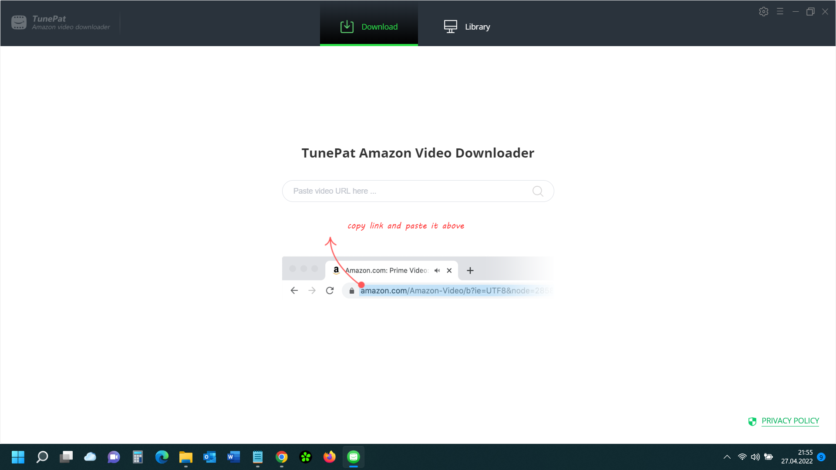Restore down the TunePat window

pyautogui.click(x=810, y=12)
